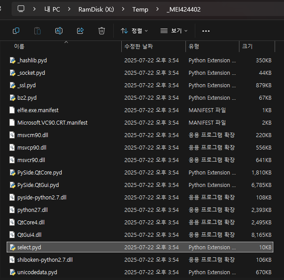The width and height of the screenshot is (284, 280).
Task: Click the 1,810KB size cell
Action: (261, 173)
